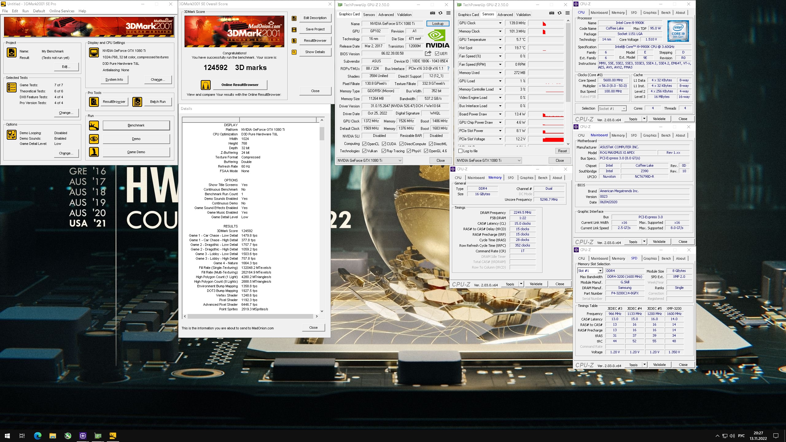Viewport: 786px width, 442px height.
Task: Toggle the OpenCL checkbox
Action: tap(364, 144)
